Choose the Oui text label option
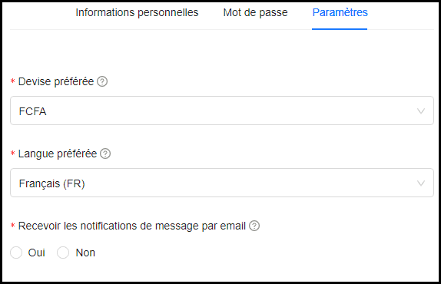Viewport: 441px width, 284px height. [37, 253]
